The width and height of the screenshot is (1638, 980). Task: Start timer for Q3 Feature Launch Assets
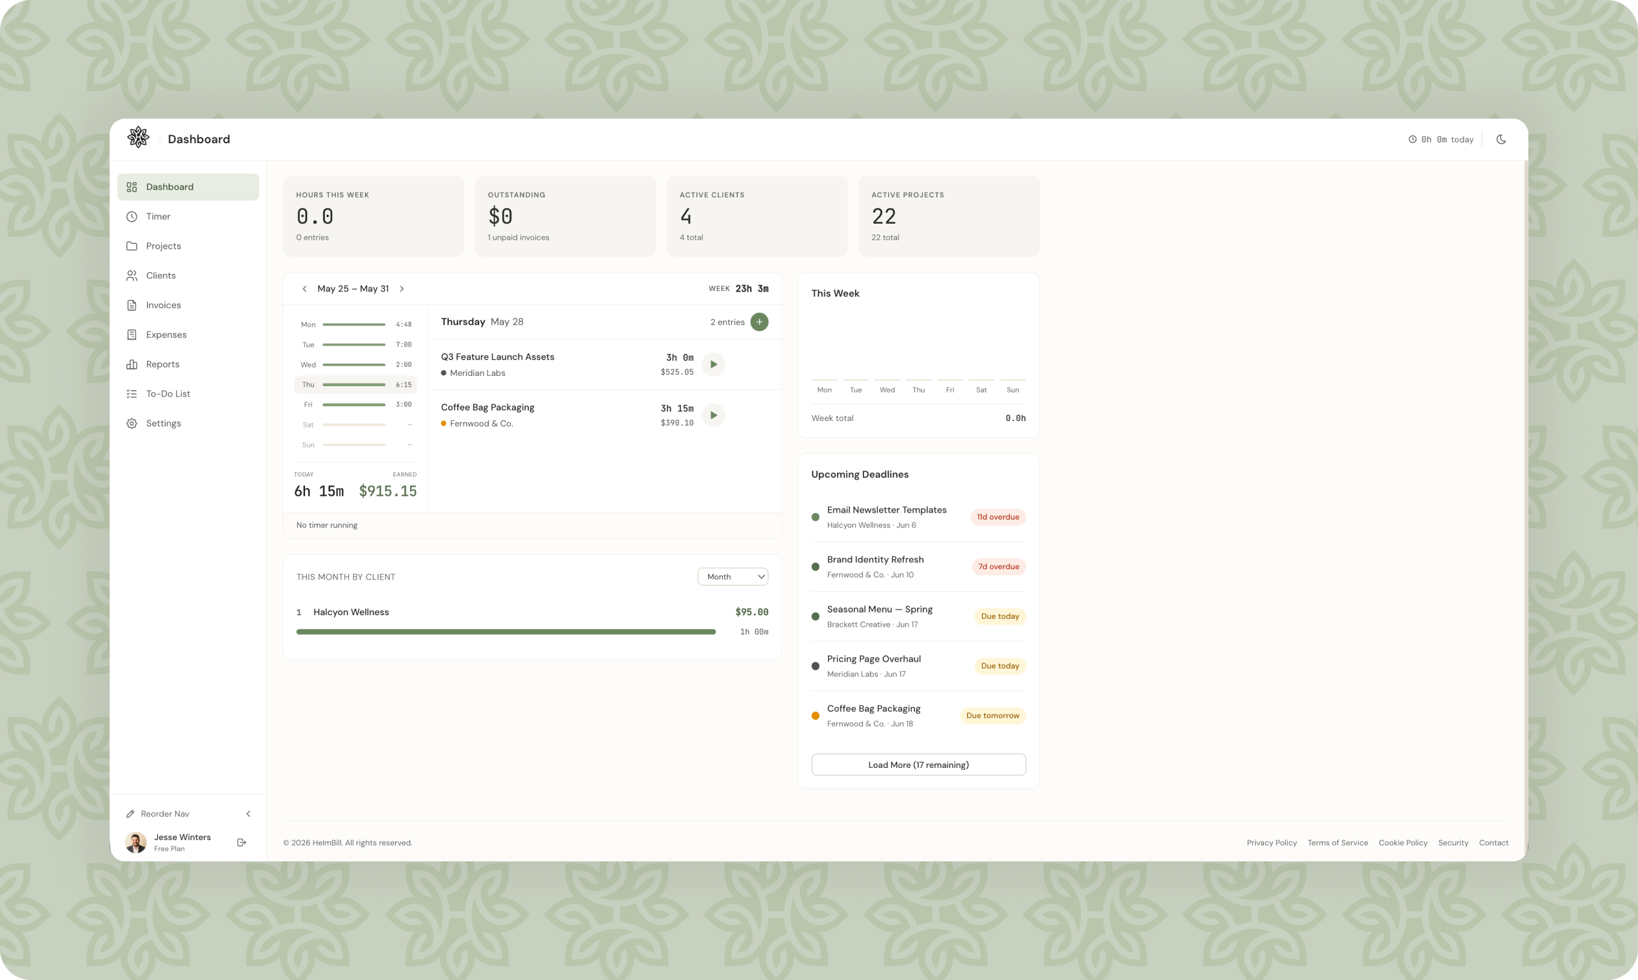click(713, 364)
